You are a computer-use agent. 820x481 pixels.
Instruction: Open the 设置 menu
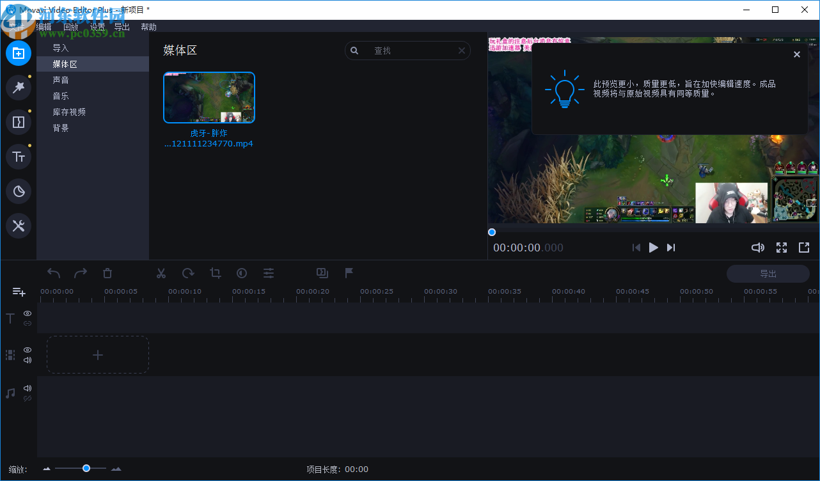click(97, 27)
